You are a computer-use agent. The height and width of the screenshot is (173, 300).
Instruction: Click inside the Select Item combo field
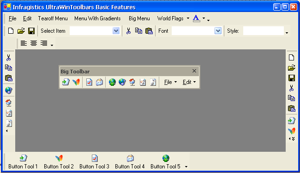[91, 31]
